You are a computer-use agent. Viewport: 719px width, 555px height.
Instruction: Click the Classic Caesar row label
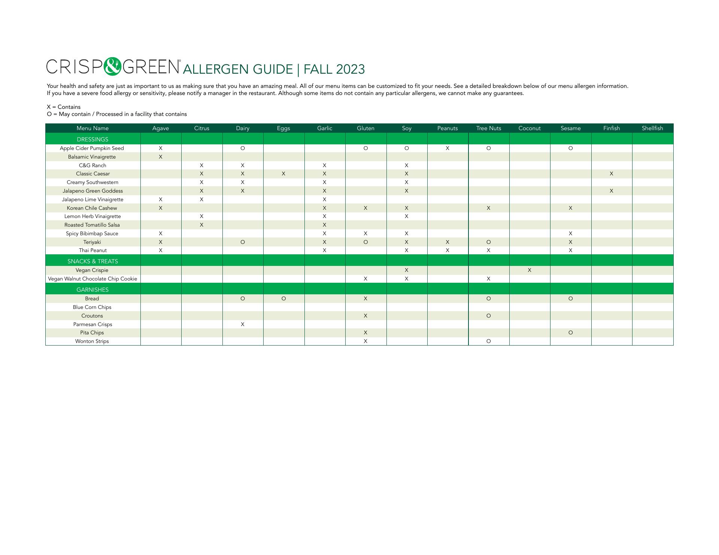pos(92,174)
